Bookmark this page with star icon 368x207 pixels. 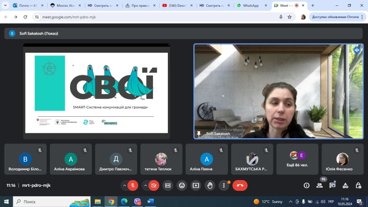(x=289, y=17)
